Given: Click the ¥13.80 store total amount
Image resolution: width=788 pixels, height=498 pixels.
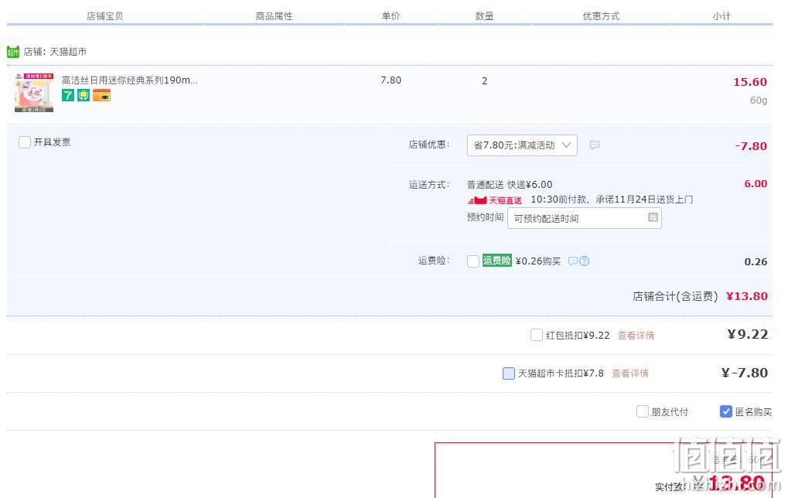Looking at the screenshot, I should (747, 296).
